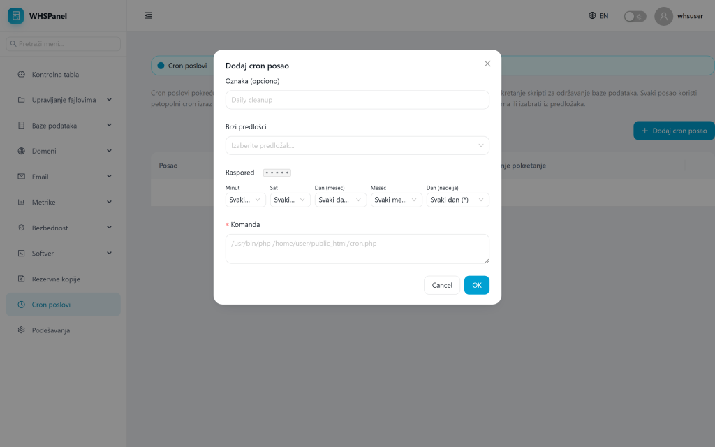The height and width of the screenshot is (447, 715).
Task: Confirm the dialog with OK
Action: click(476, 285)
